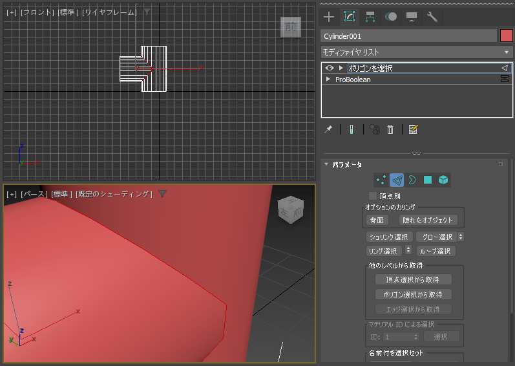This screenshot has height=366, width=515.
Task: Select the ProBoolean stack entry
Action: 417,79
